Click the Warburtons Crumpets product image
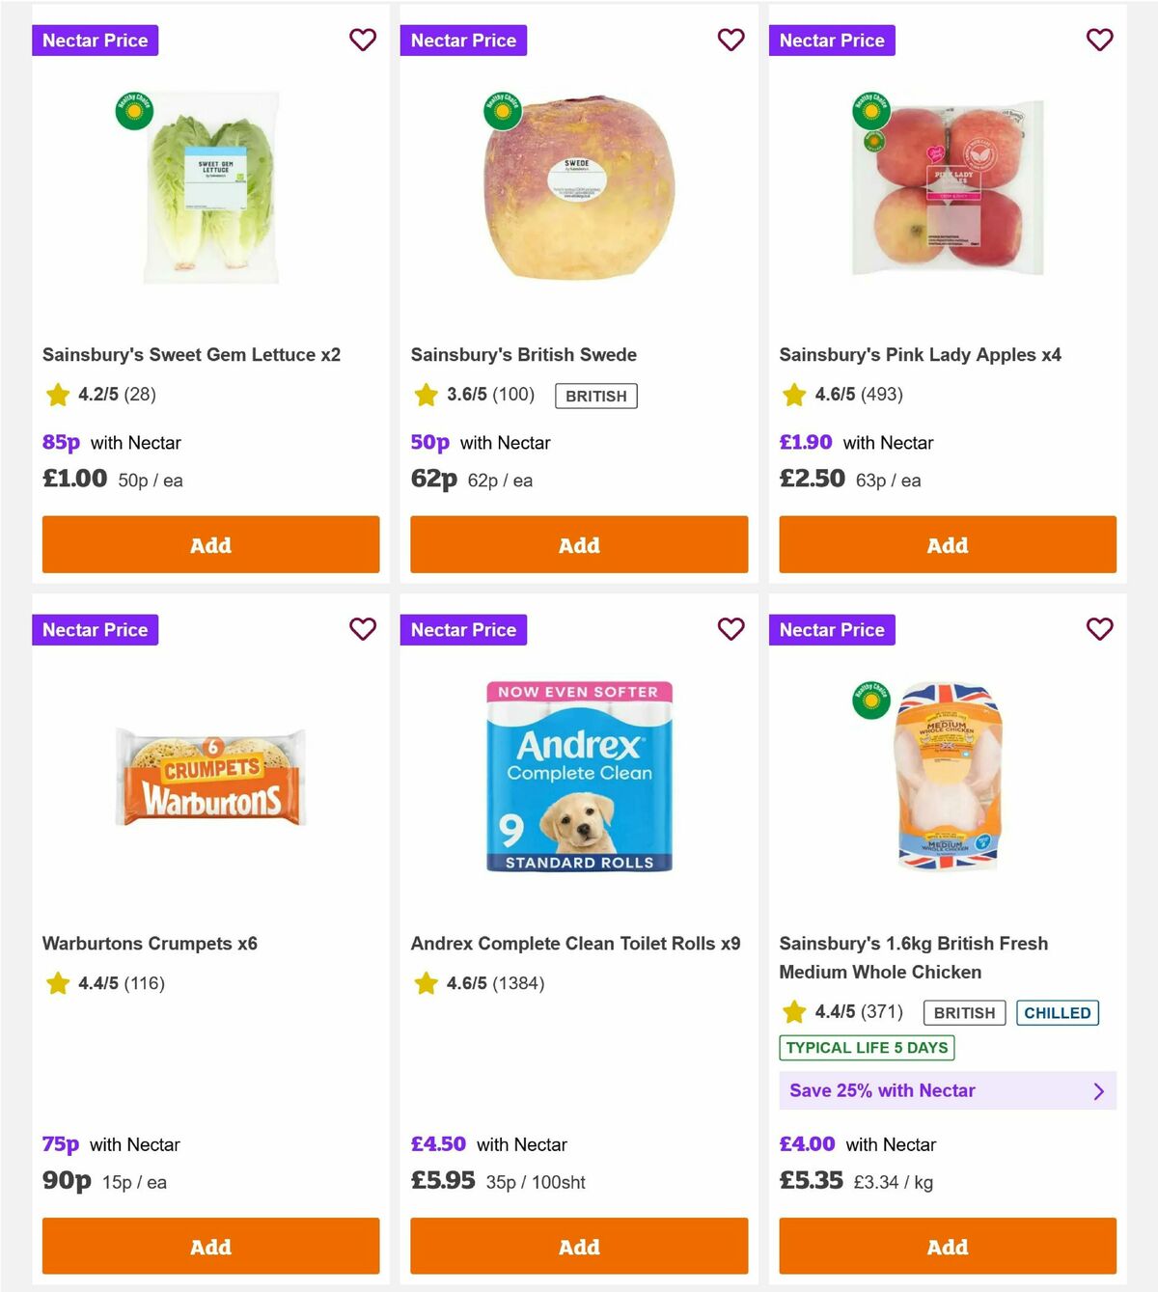This screenshot has height=1292, width=1158. (x=209, y=778)
